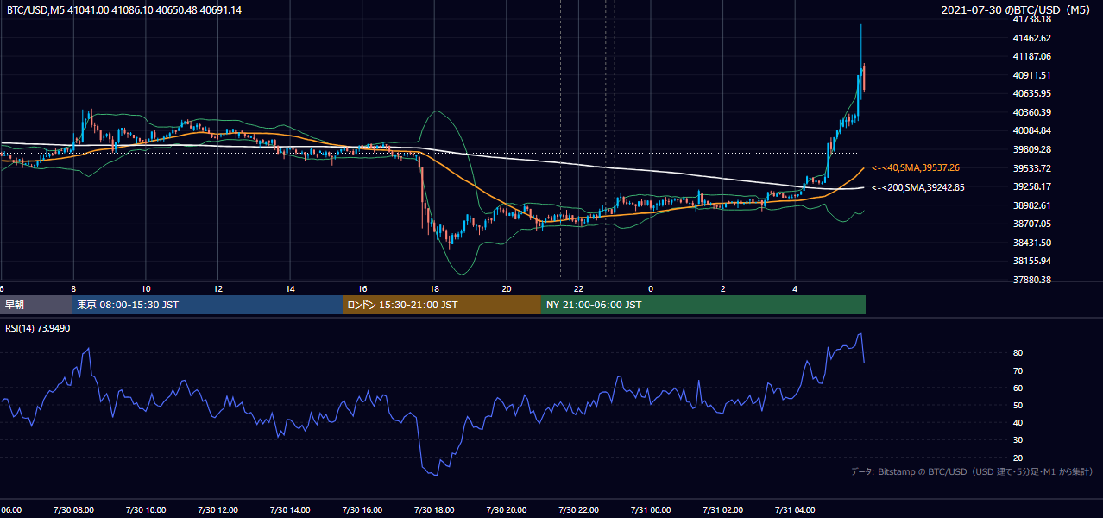Click the BTC/USD,M5 OHLC header text

[124, 10]
